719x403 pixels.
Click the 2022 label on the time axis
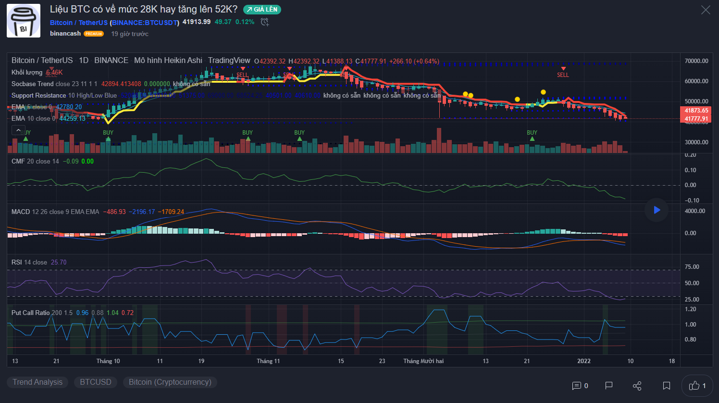584,361
